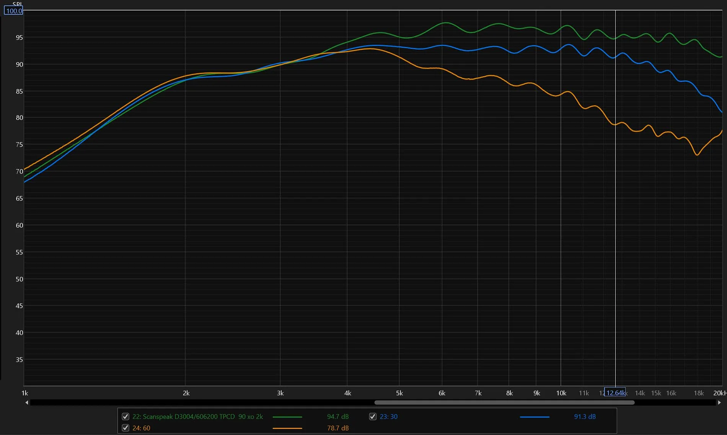This screenshot has width=727, height=435.
Task: Click the 12.64k frequency cursor box
Action: (x=615, y=393)
